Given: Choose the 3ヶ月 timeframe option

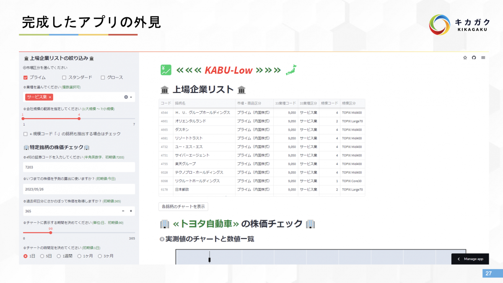Looking at the screenshot, I should (x=100, y=256).
